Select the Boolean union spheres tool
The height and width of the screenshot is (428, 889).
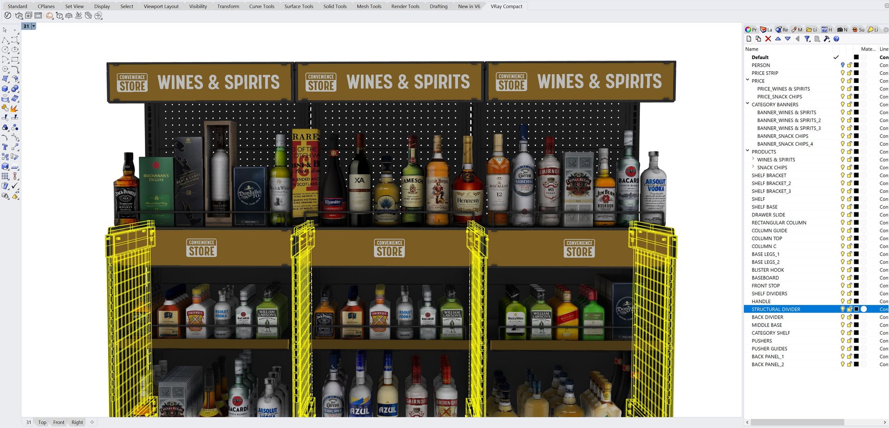coord(15,88)
